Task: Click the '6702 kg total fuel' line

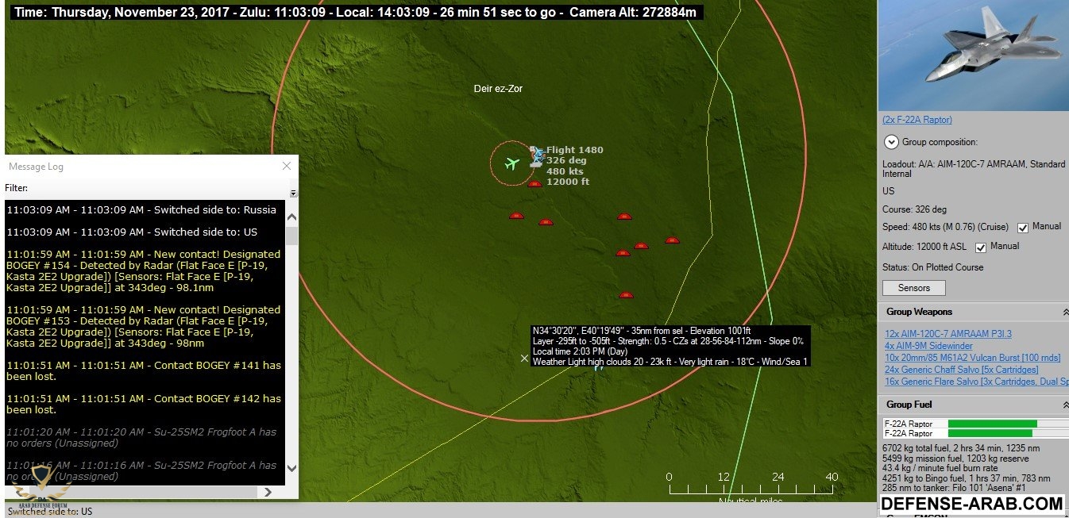Action: (962, 448)
